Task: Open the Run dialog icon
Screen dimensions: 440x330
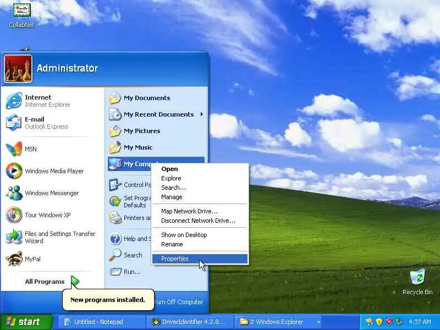Action: pos(115,272)
